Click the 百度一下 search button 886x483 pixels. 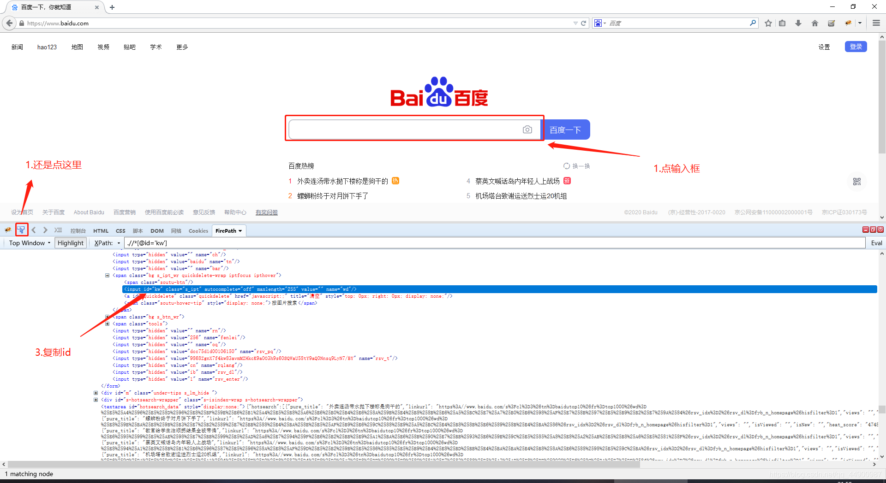pos(565,130)
